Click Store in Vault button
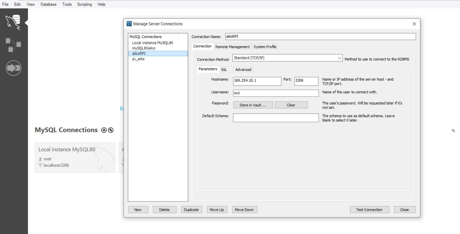The height and width of the screenshot is (234, 460). [253, 105]
